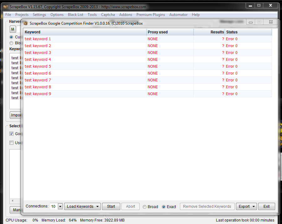
Task: Click the 'Last operation took 00:00 minutes' status text
Action: coord(245,220)
